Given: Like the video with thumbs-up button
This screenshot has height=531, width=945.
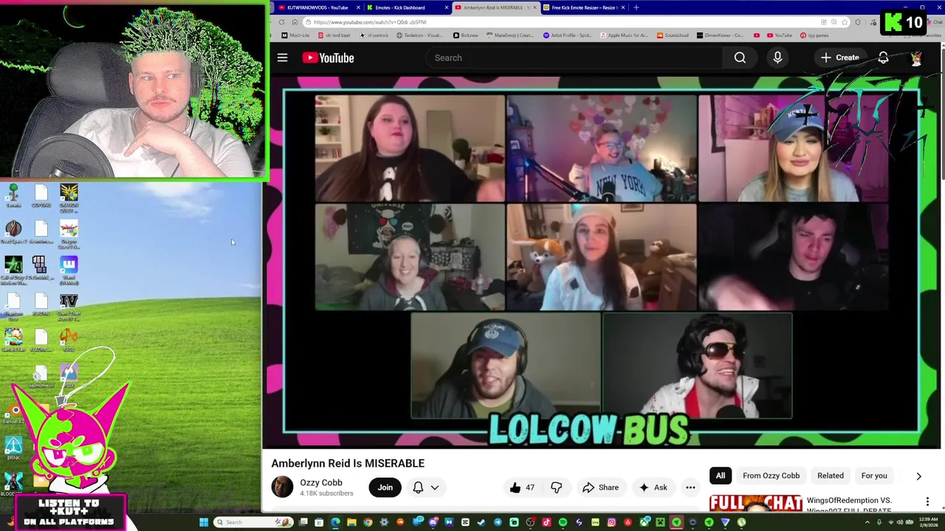Looking at the screenshot, I should click(522, 487).
